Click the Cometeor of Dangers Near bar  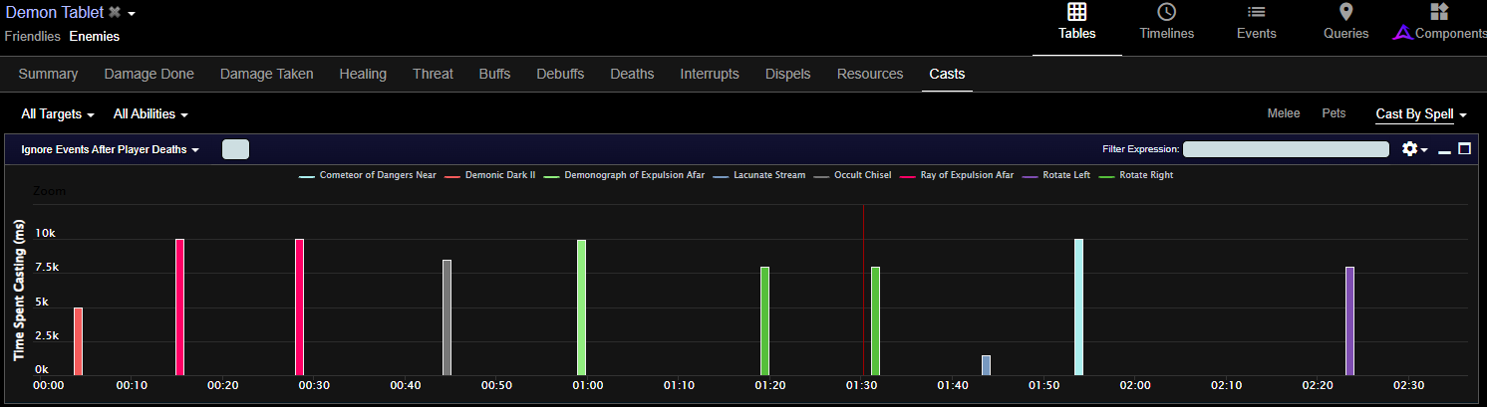(1078, 306)
